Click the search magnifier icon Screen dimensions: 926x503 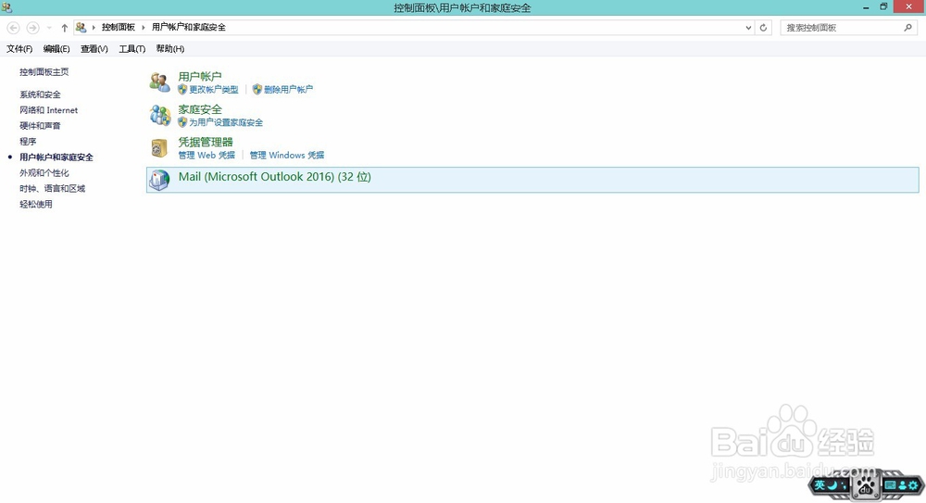(x=907, y=27)
